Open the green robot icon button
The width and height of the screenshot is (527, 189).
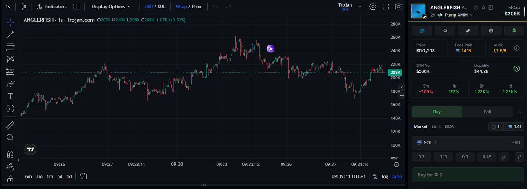[x=514, y=31]
